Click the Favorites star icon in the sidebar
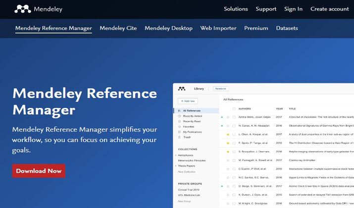Screen dimensions: 354x208 pos(179,127)
